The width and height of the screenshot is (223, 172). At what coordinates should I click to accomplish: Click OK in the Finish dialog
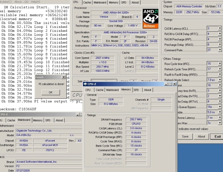click(x=50, y=92)
